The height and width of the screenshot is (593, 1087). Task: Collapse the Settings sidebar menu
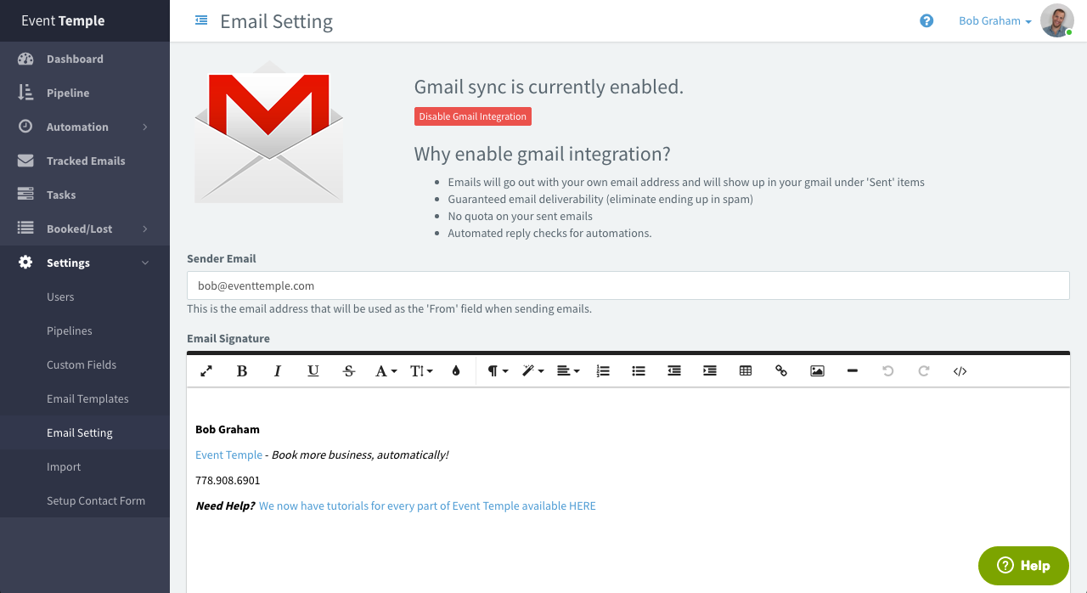point(85,263)
